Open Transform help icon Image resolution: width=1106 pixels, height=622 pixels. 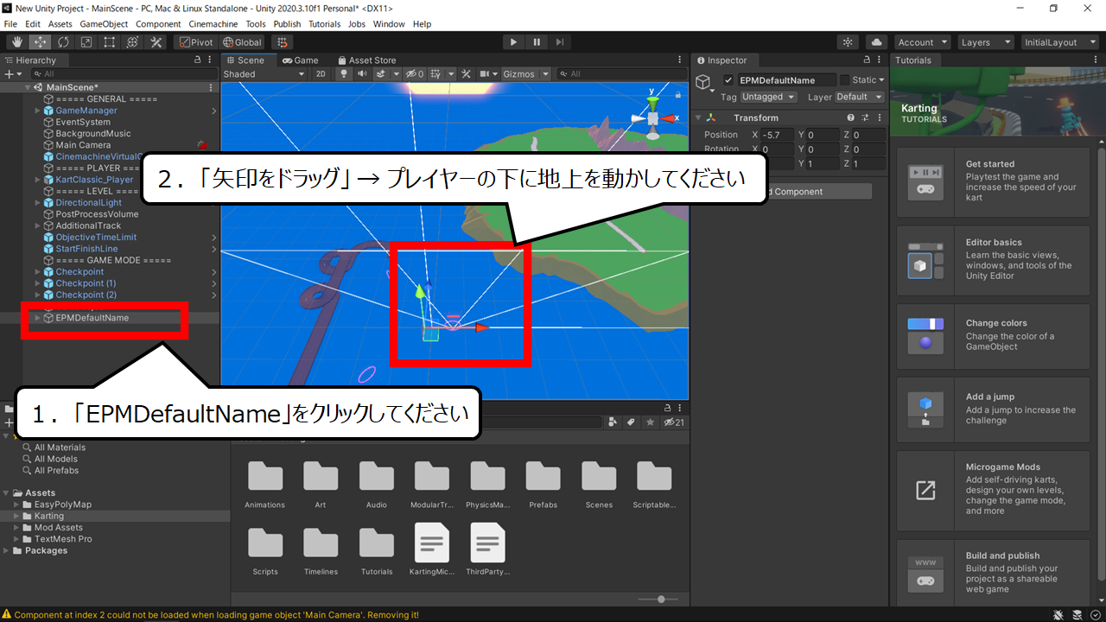click(x=850, y=117)
